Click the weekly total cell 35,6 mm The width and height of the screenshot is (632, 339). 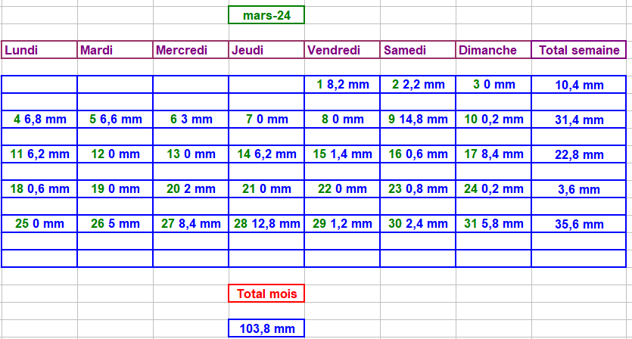pyautogui.click(x=579, y=224)
